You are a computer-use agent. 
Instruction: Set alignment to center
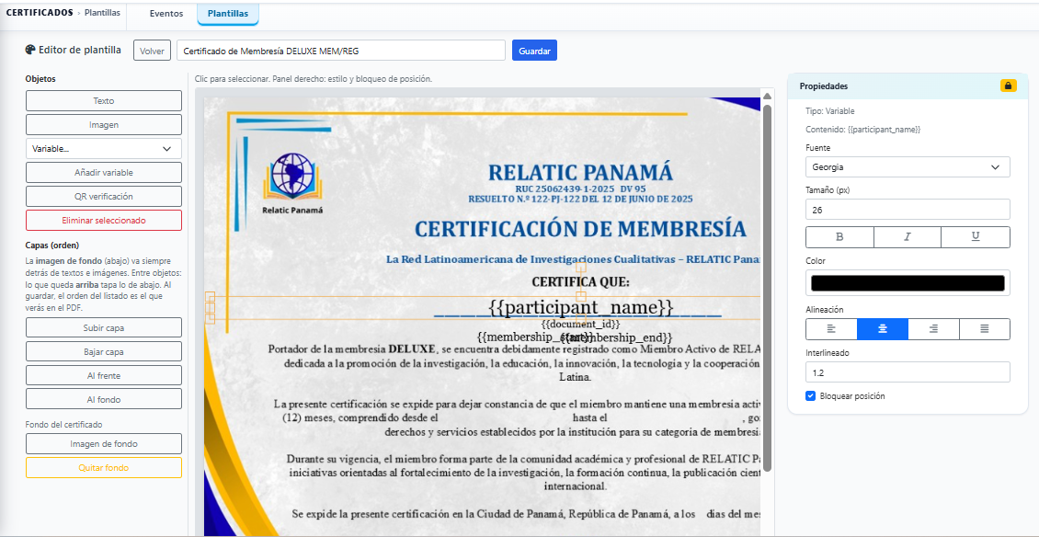(x=883, y=329)
